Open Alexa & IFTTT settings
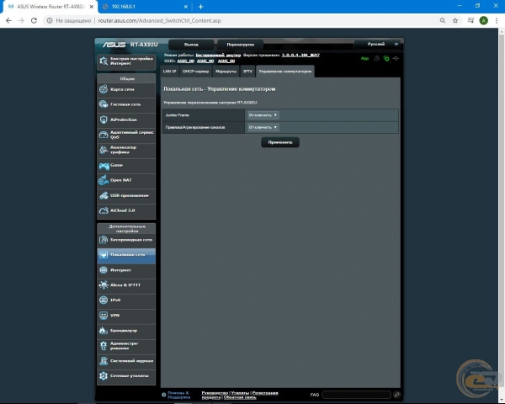 coord(125,284)
